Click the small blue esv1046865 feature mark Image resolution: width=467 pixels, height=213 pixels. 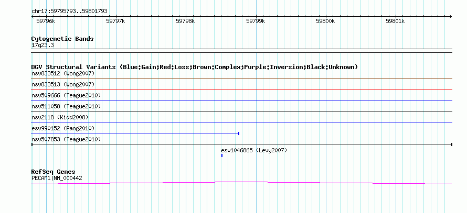222,155
